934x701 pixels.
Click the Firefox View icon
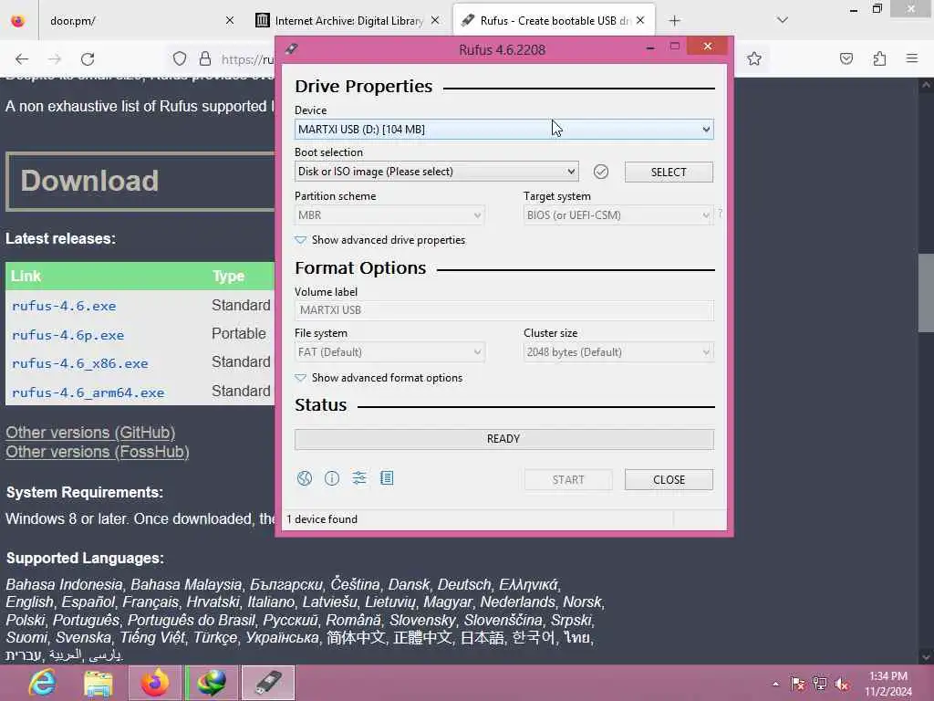[18, 21]
